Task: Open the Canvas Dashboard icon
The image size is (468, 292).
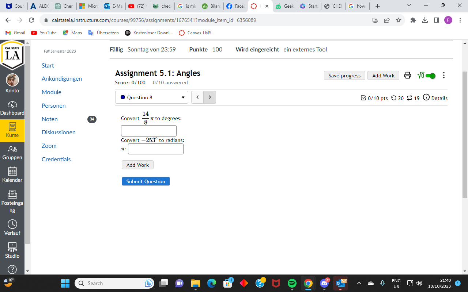Action: (x=12, y=108)
